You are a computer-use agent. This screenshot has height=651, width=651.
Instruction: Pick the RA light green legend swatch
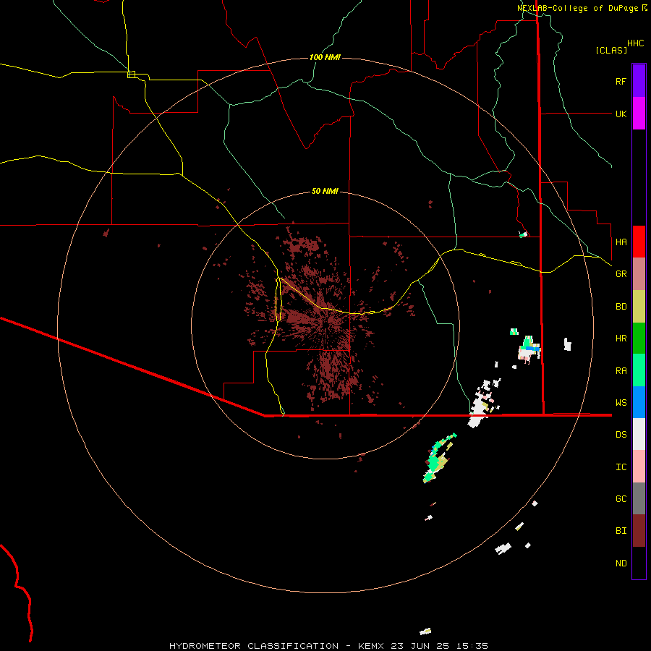pyautogui.click(x=639, y=370)
